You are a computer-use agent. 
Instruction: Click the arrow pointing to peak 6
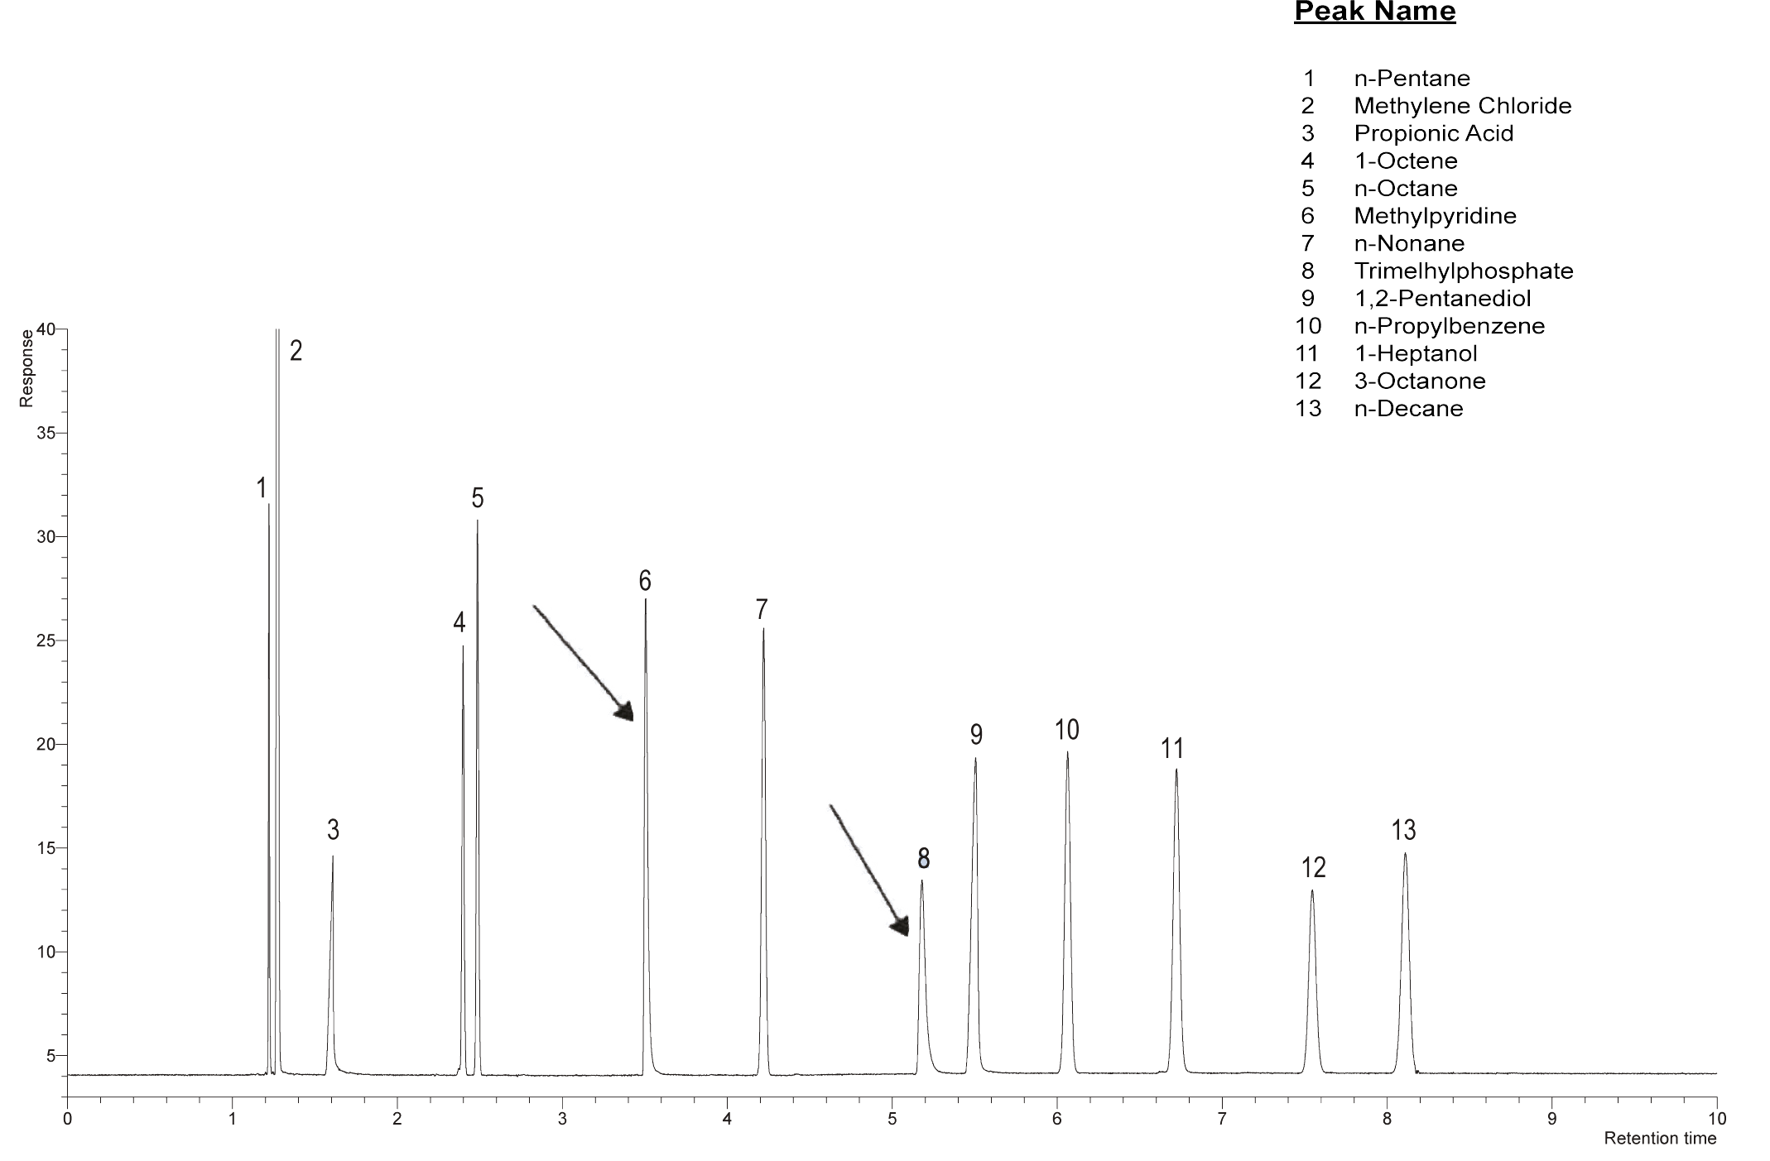(x=583, y=660)
